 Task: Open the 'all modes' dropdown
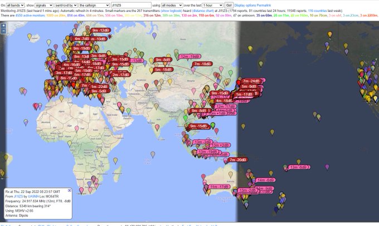click(x=172, y=5)
